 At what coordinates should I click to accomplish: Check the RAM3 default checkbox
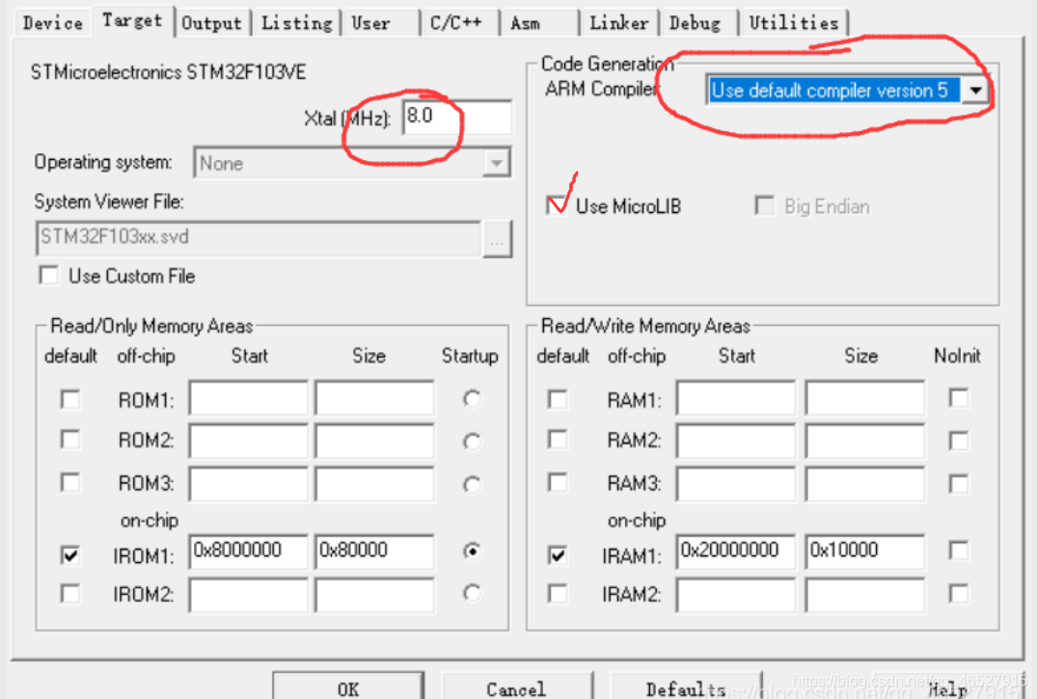coord(558,483)
